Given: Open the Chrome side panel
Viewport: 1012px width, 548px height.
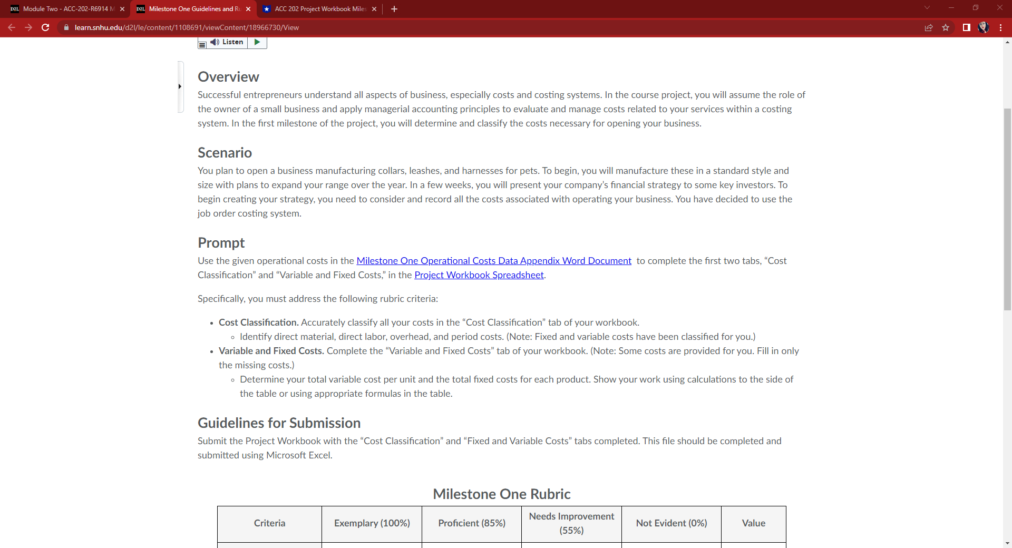Looking at the screenshot, I should coord(967,27).
